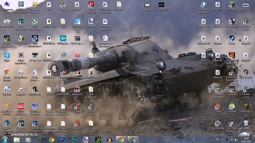Open the OpenThis file icon
255x143 pixels.
[x=218, y=6]
